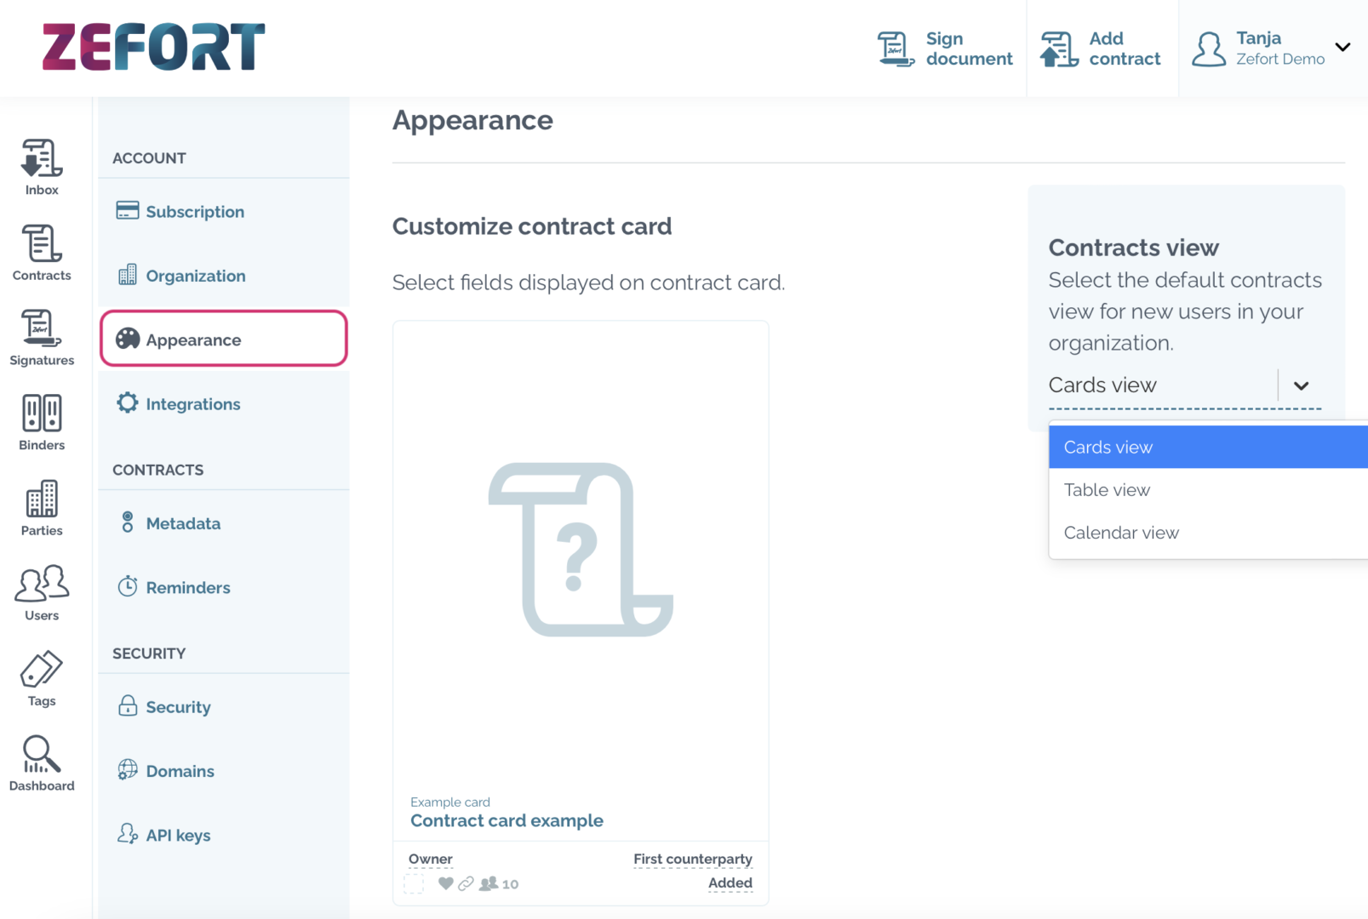The image size is (1368, 919).
Task: Open the Inbox from the sidebar
Action: (x=40, y=166)
